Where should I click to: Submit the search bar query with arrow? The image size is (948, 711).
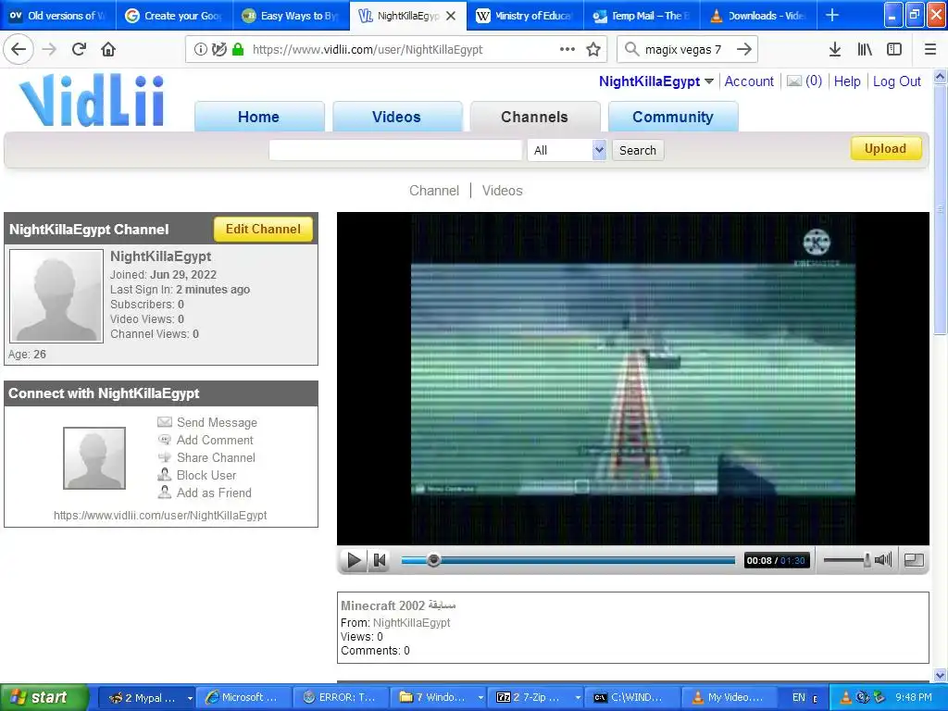(x=744, y=50)
